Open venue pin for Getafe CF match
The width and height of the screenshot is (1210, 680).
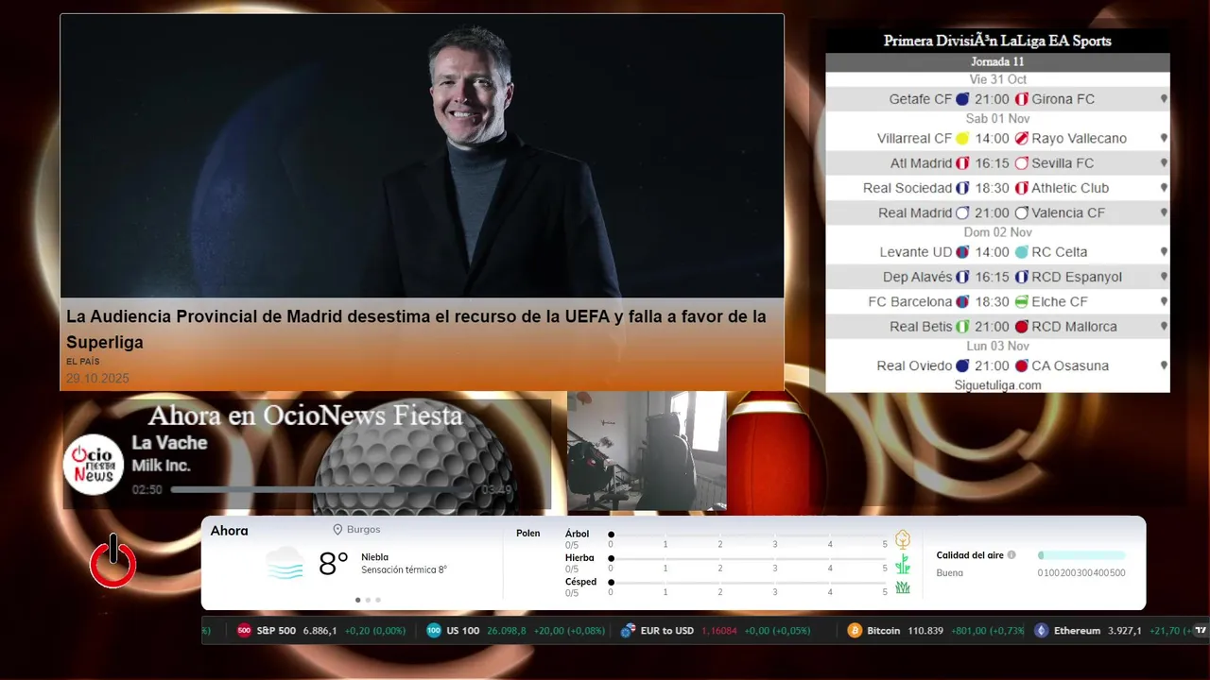tap(1164, 99)
